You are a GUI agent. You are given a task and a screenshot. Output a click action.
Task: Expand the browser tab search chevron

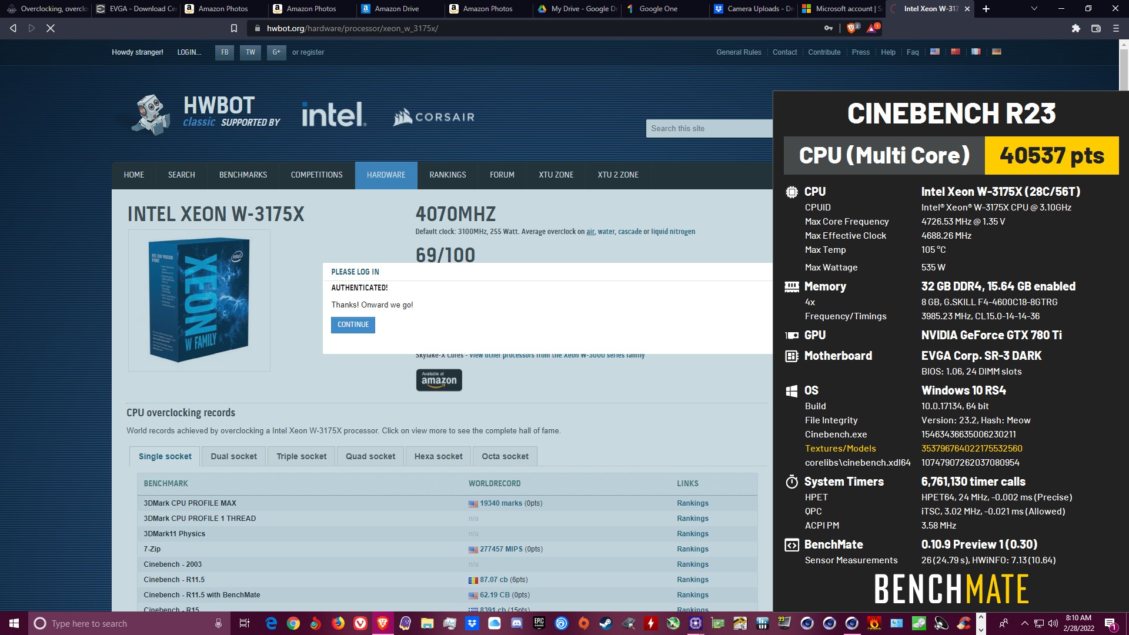1034,9
